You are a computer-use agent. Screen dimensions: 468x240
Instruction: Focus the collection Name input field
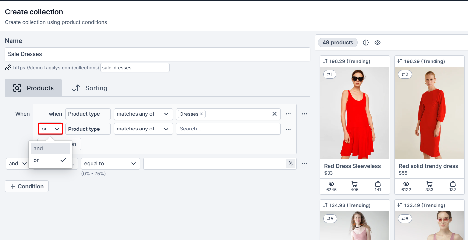click(x=158, y=54)
